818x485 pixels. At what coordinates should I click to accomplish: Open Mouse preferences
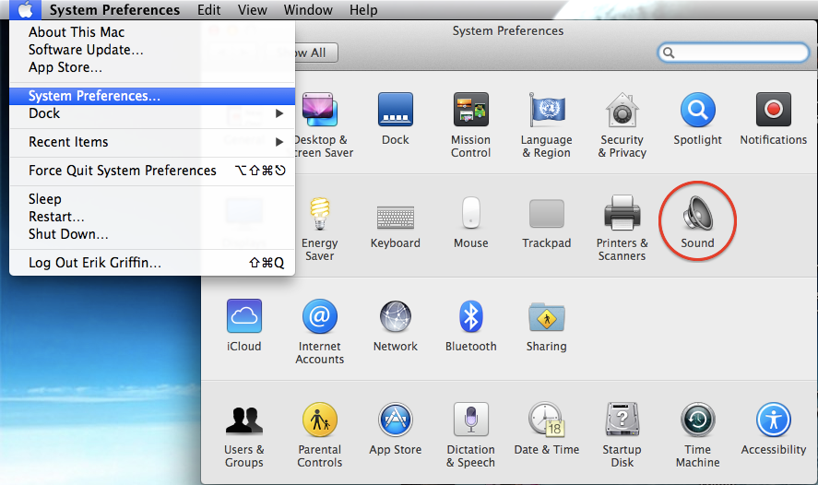click(x=470, y=222)
